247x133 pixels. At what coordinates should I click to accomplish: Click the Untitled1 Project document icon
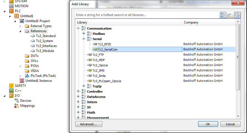[22, 21]
